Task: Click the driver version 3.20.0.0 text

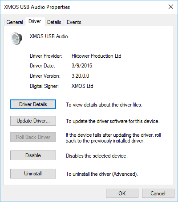Action: (x=80, y=76)
